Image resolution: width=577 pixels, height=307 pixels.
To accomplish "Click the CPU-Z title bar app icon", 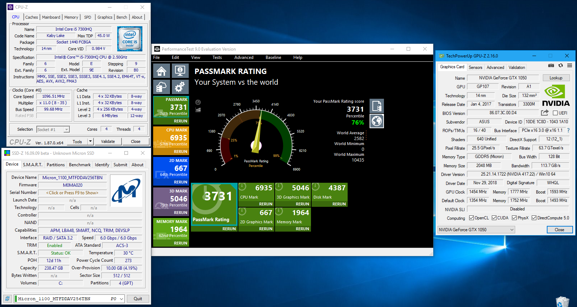I will click(10, 7).
